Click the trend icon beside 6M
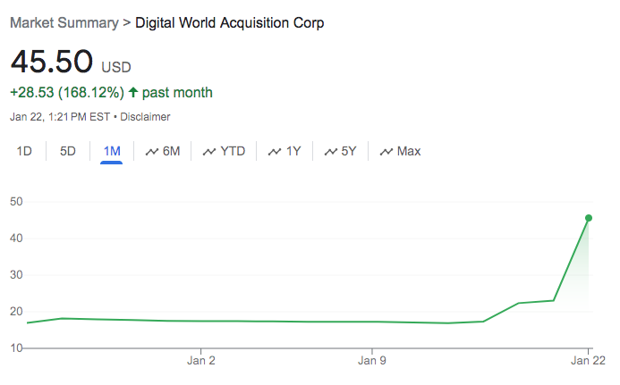The image size is (620, 385). (152, 152)
